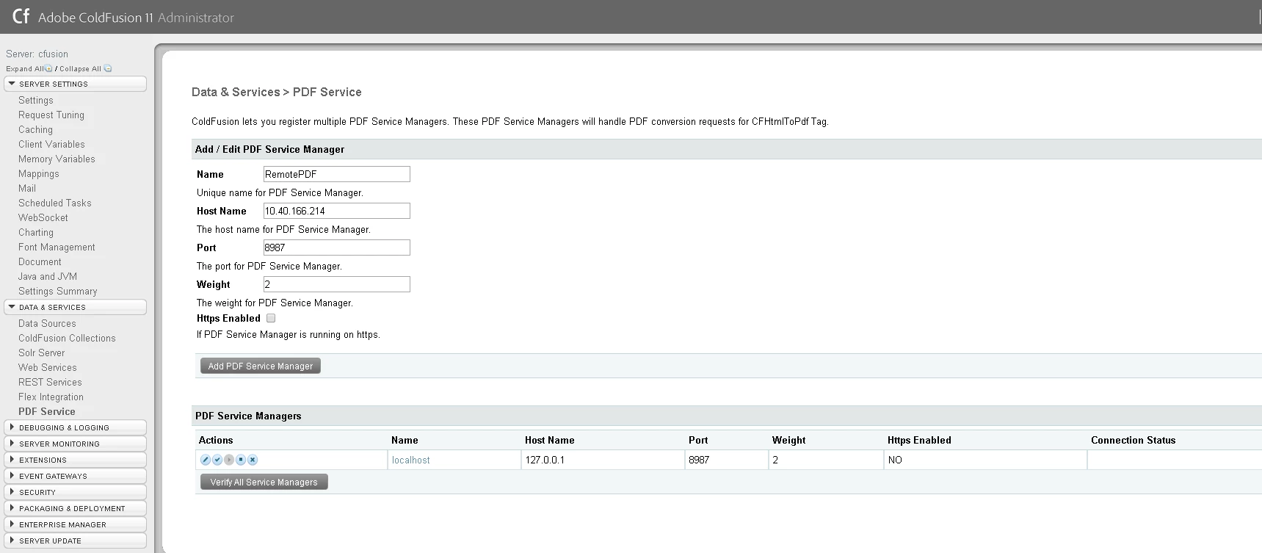This screenshot has width=1262, height=553.
Task: Open Request Tuning in sidebar
Action: point(51,115)
